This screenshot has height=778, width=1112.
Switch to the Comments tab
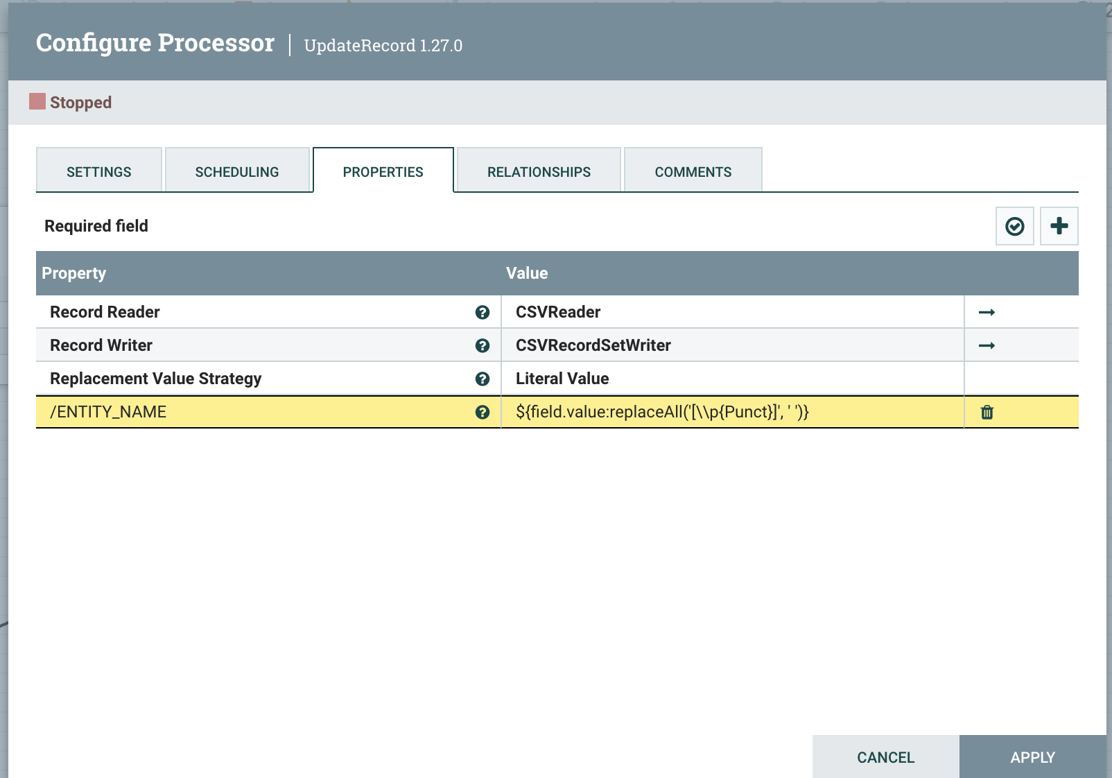(693, 171)
